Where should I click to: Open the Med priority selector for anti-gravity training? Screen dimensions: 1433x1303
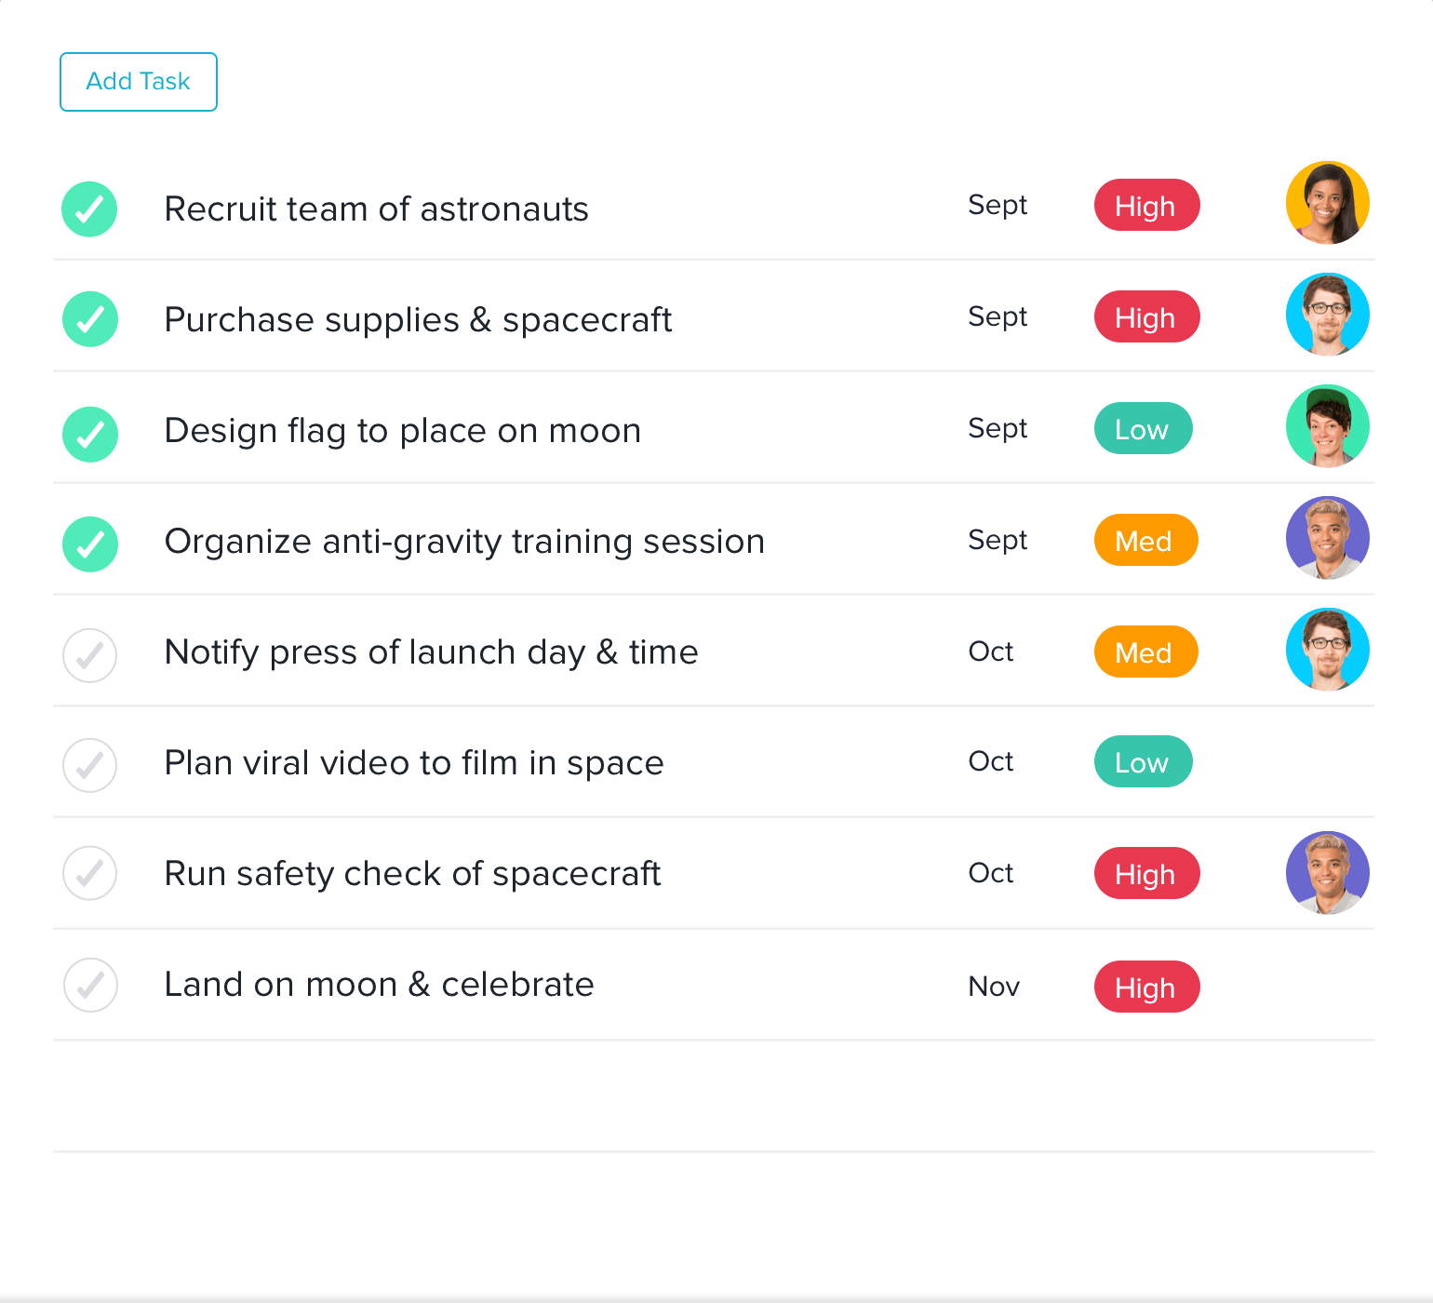coord(1145,540)
